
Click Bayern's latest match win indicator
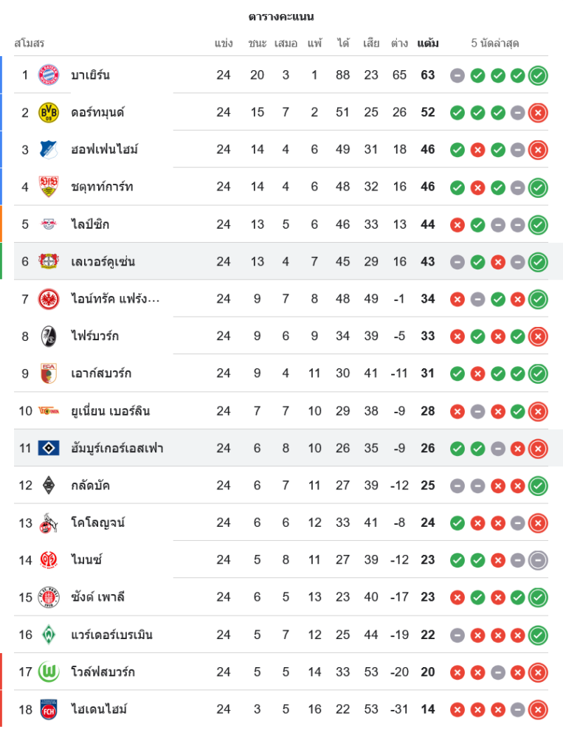pyautogui.click(x=538, y=75)
